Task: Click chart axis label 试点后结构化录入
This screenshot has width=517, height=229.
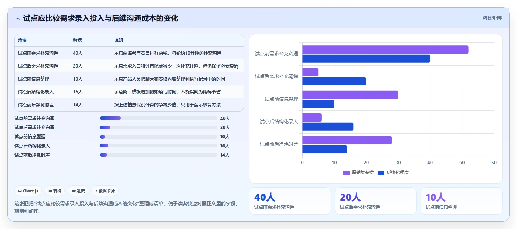Action: pos(279,122)
